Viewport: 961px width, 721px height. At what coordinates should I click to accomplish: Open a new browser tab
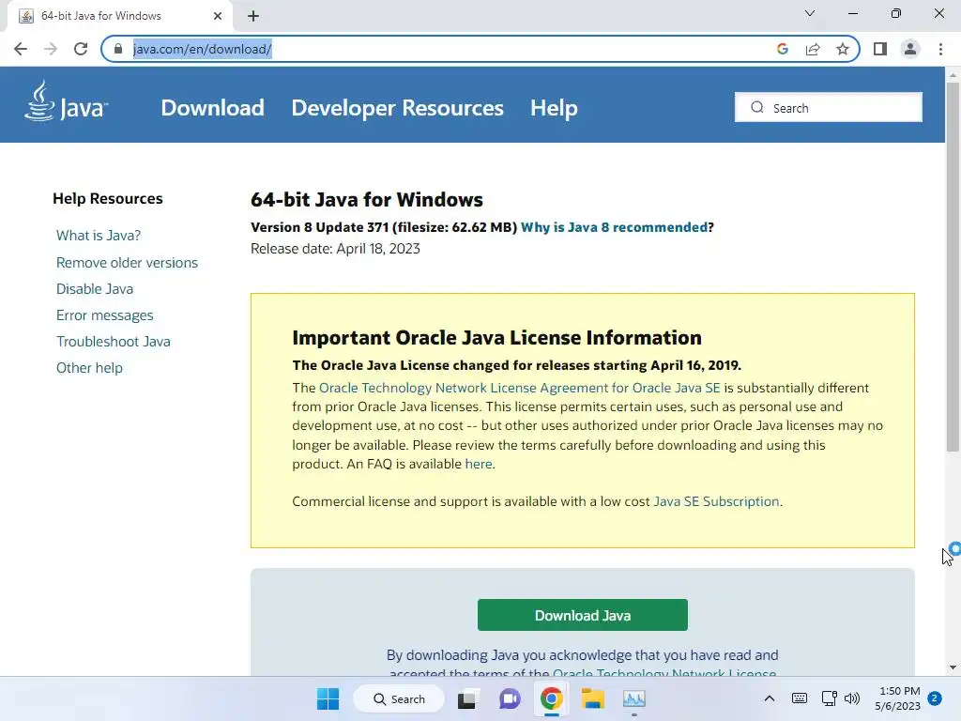click(253, 16)
